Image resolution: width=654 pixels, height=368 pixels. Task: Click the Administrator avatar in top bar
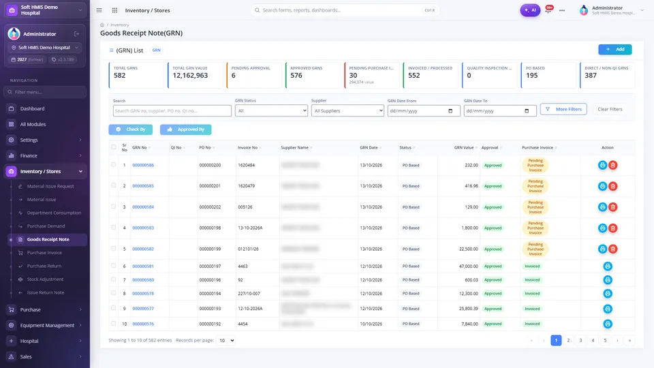click(584, 10)
